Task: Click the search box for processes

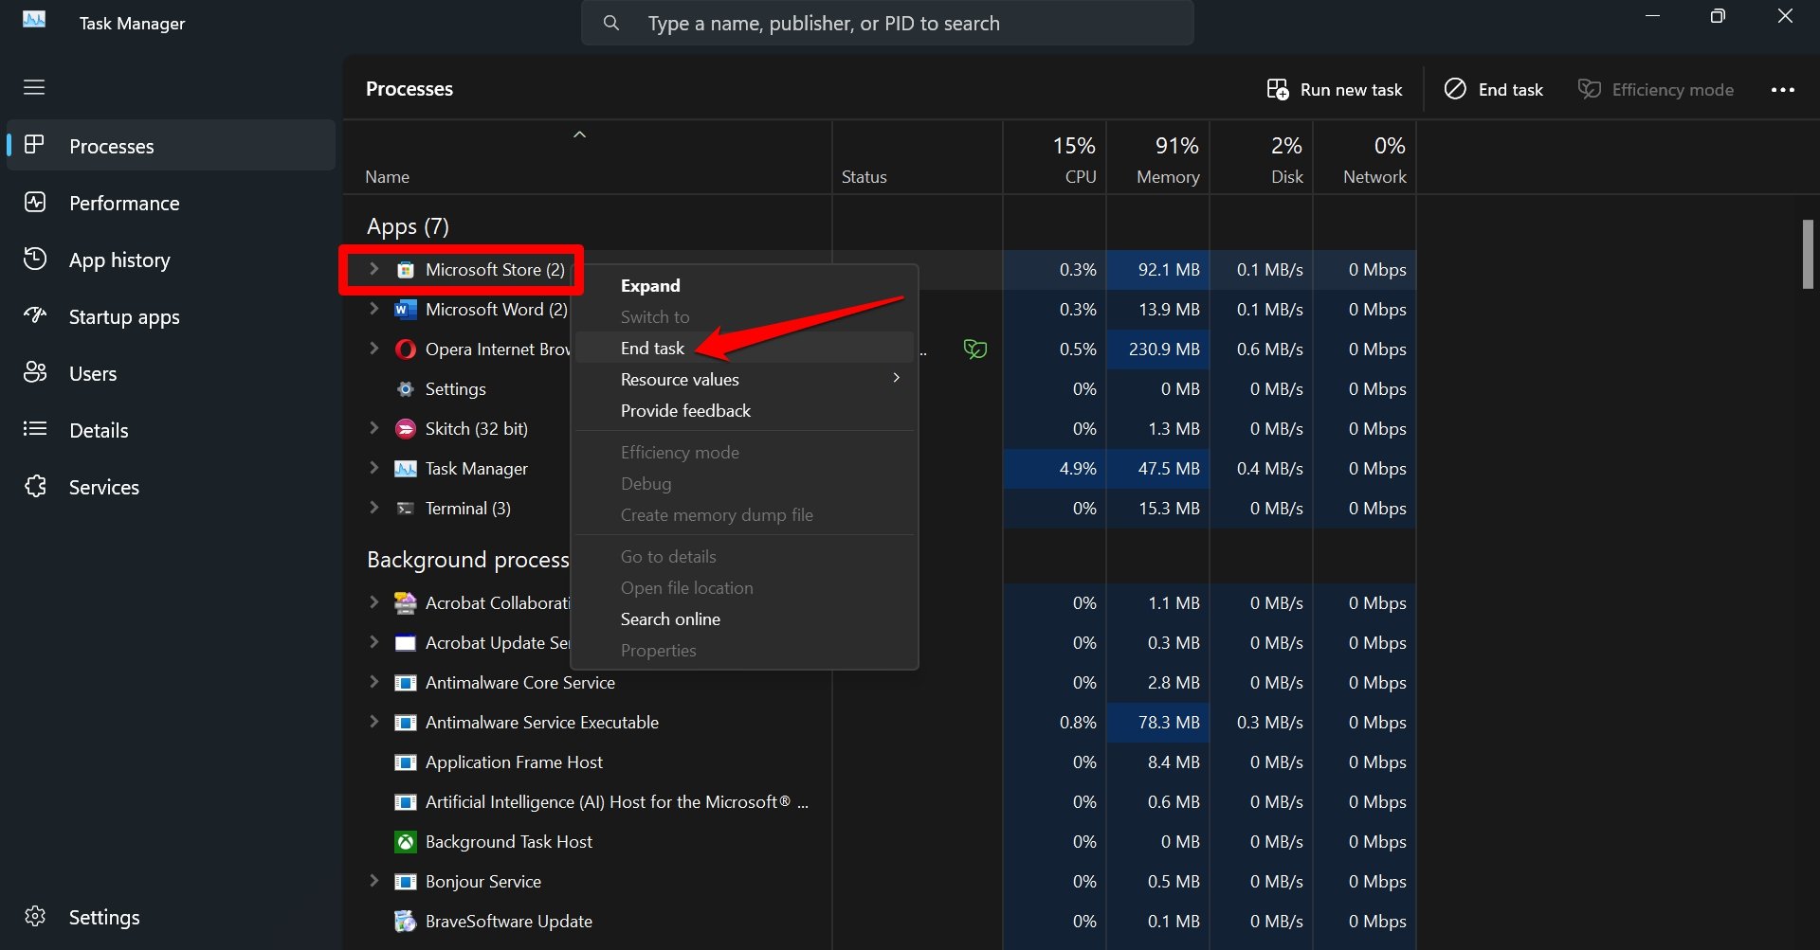Action: point(887,23)
